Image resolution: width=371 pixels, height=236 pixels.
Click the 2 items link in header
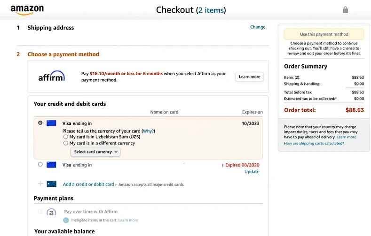[x=211, y=10]
